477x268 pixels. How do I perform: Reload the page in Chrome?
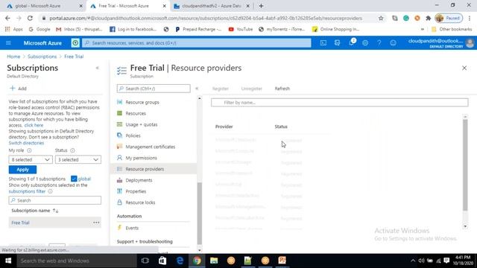30,18
